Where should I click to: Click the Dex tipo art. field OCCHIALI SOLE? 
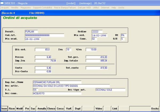110,90
